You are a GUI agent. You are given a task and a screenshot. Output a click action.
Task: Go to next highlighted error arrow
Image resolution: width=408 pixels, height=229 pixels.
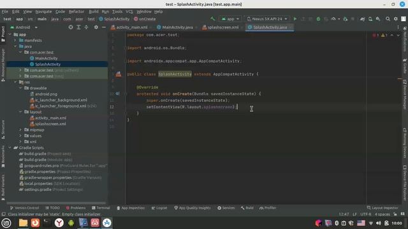(x=398, y=35)
